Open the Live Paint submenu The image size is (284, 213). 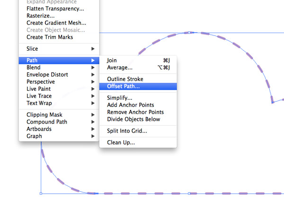tap(59, 89)
